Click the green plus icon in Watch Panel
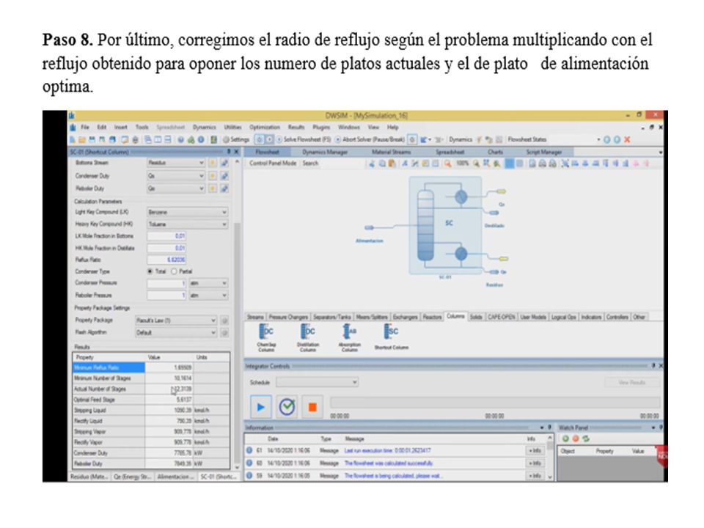Image resolution: width=704 pixels, height=528 pixels. coord(565,439)
